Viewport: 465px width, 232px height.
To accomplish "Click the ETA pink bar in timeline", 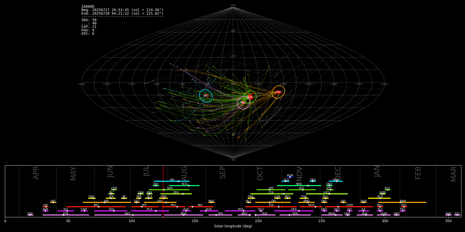I will click(66, 215).
